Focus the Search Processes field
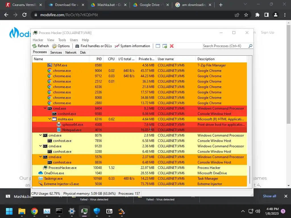Viewport: 291px width, 218px height. pyautogui.click(x=225, y=46)
